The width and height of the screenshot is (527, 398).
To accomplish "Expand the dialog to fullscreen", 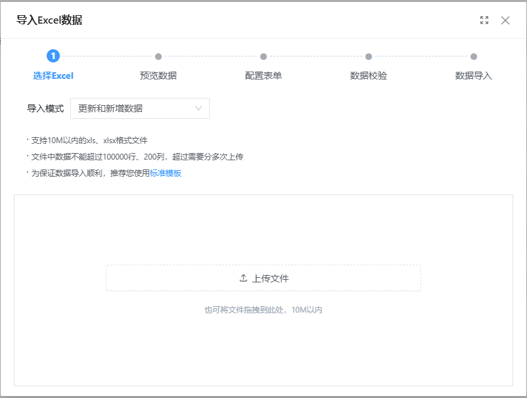I will point(484,20).
